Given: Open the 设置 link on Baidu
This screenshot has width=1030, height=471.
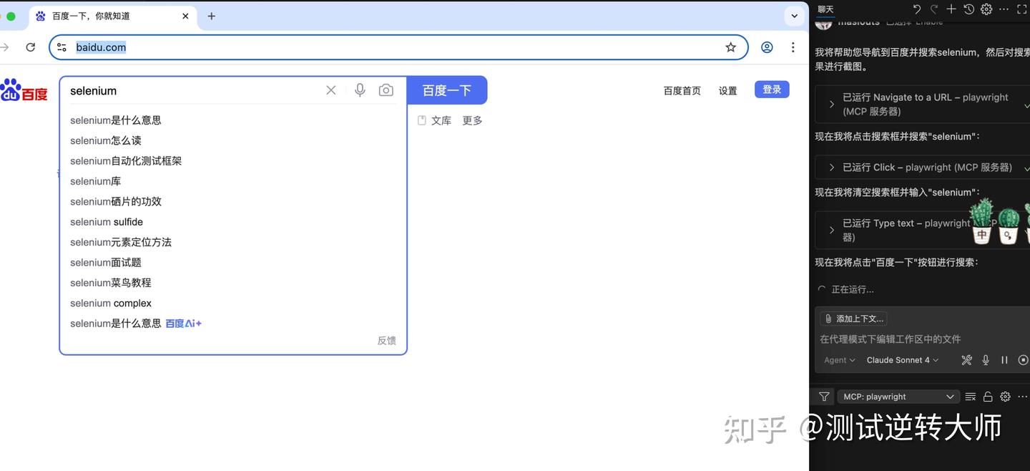Looking at the screenshot, I should [727, 91].
